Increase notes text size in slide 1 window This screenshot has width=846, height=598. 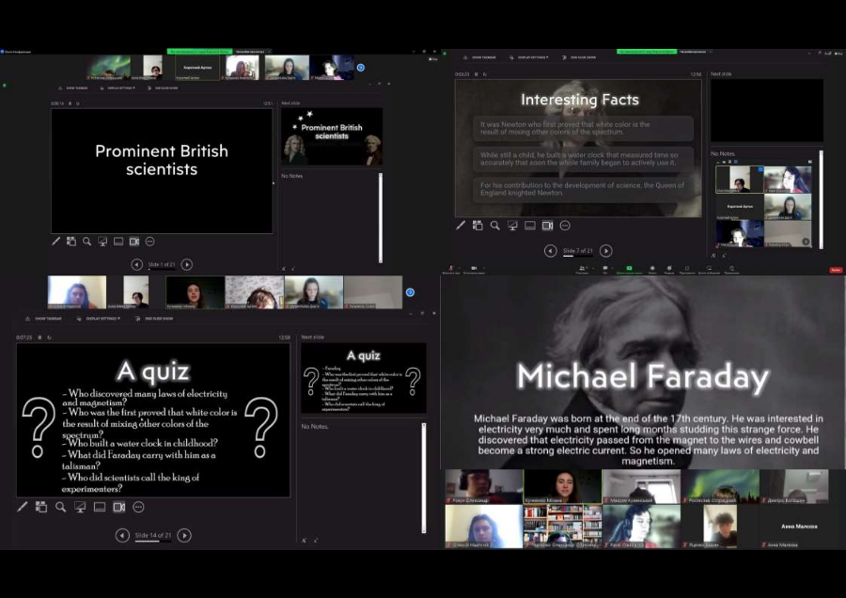pyautogui.click(x=284, y=268)
